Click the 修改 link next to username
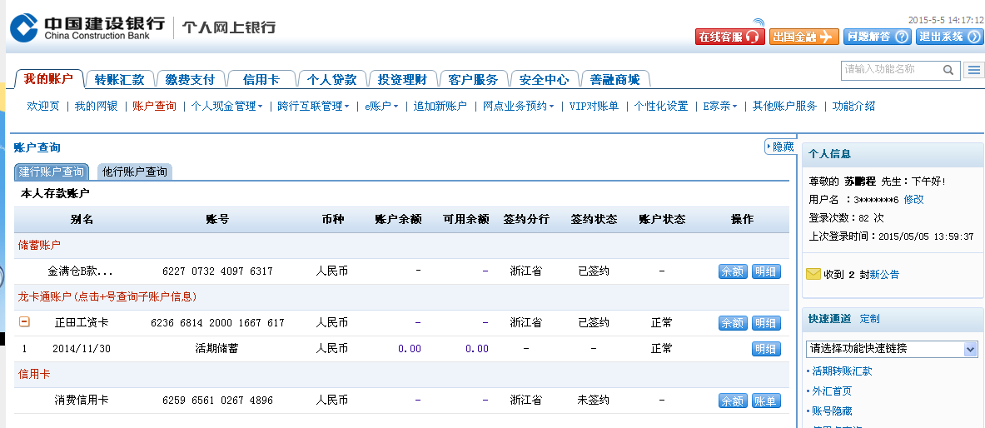 coord(913,200)
